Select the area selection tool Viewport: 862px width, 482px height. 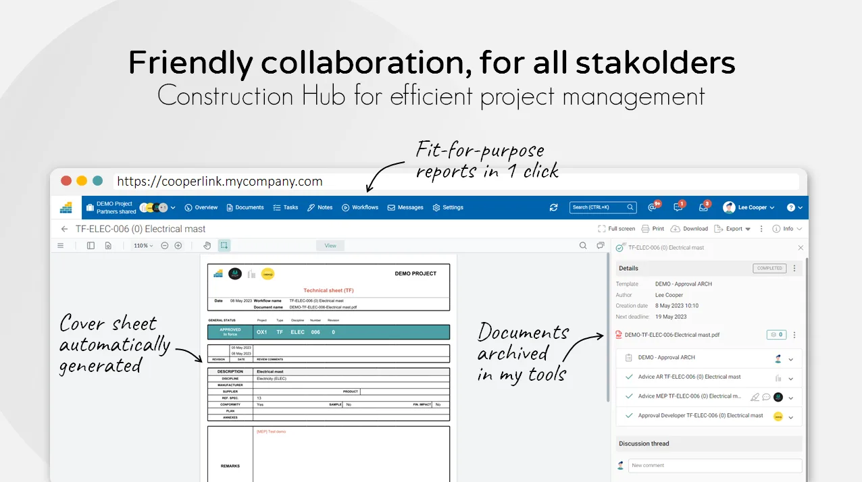pyautogui.click(x=224, y=246)
